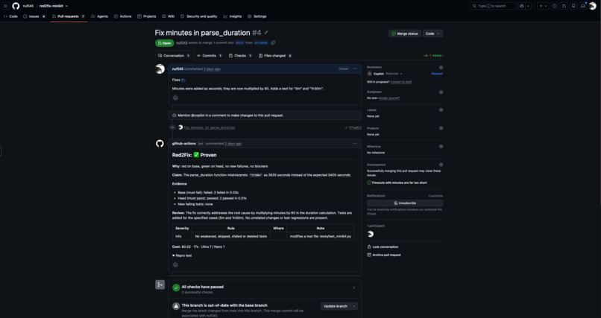
Task: Request Copilot review link
Action: coord(437,74)
